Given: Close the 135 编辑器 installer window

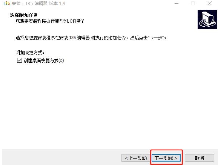Looking at the screenshot, I should (x=210, y=3).
